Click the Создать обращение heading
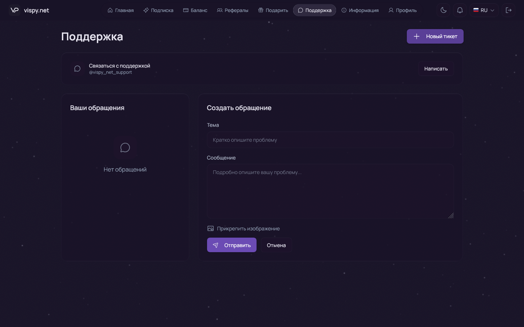The image size is (524, 327). click(x=239, y=108)
